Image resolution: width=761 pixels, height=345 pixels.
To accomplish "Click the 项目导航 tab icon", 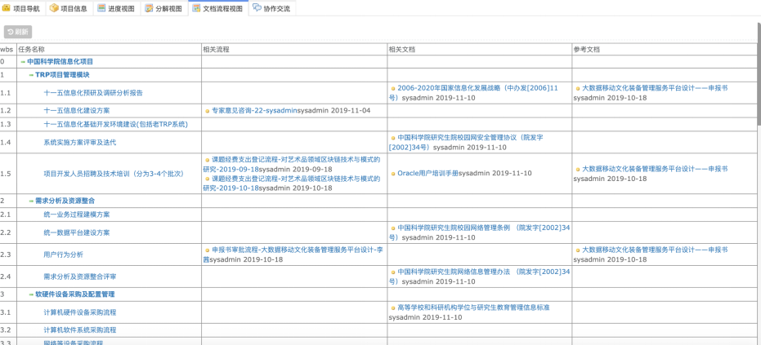I will click(x=7, y=8).
